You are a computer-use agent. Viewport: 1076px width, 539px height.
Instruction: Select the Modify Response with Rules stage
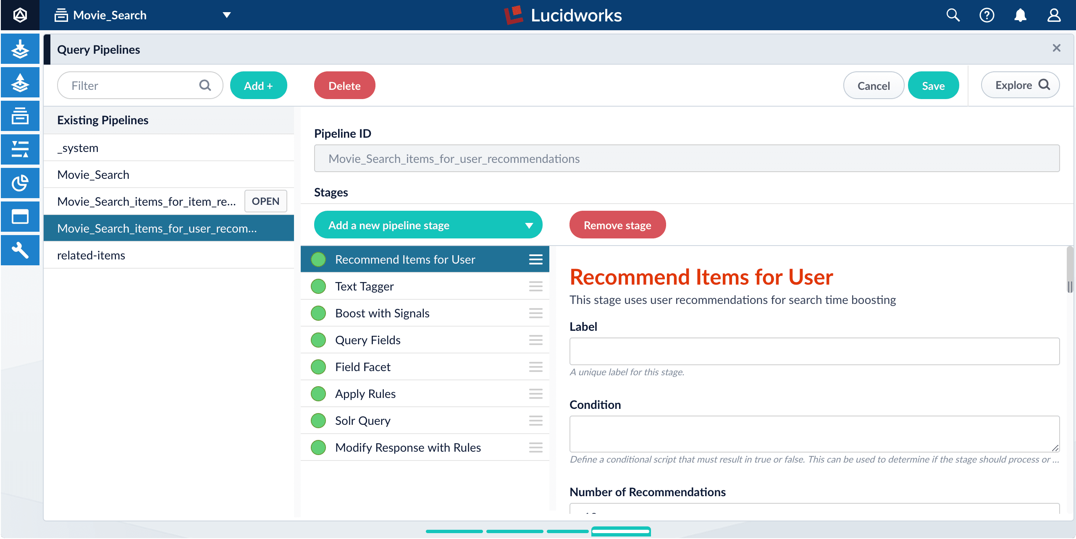(425, 447)
